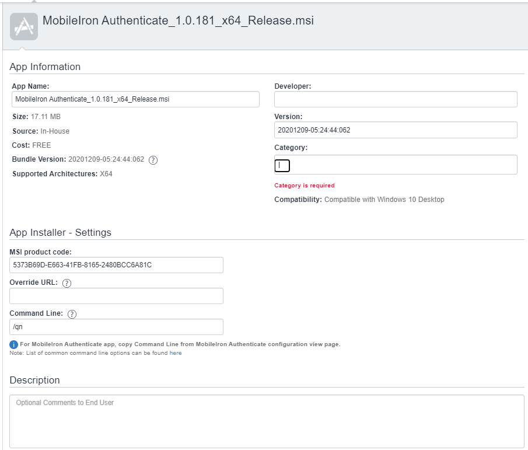Focus the Description comments text area
Image resolution: width=528 pixels, height=450 pixels.
click(267, 421)
